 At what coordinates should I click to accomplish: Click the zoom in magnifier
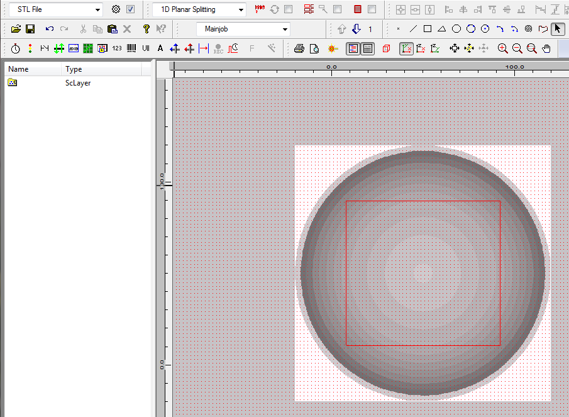click(502, 48)
